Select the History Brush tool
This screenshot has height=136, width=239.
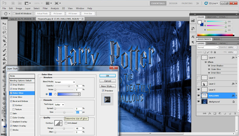point(4,63)
